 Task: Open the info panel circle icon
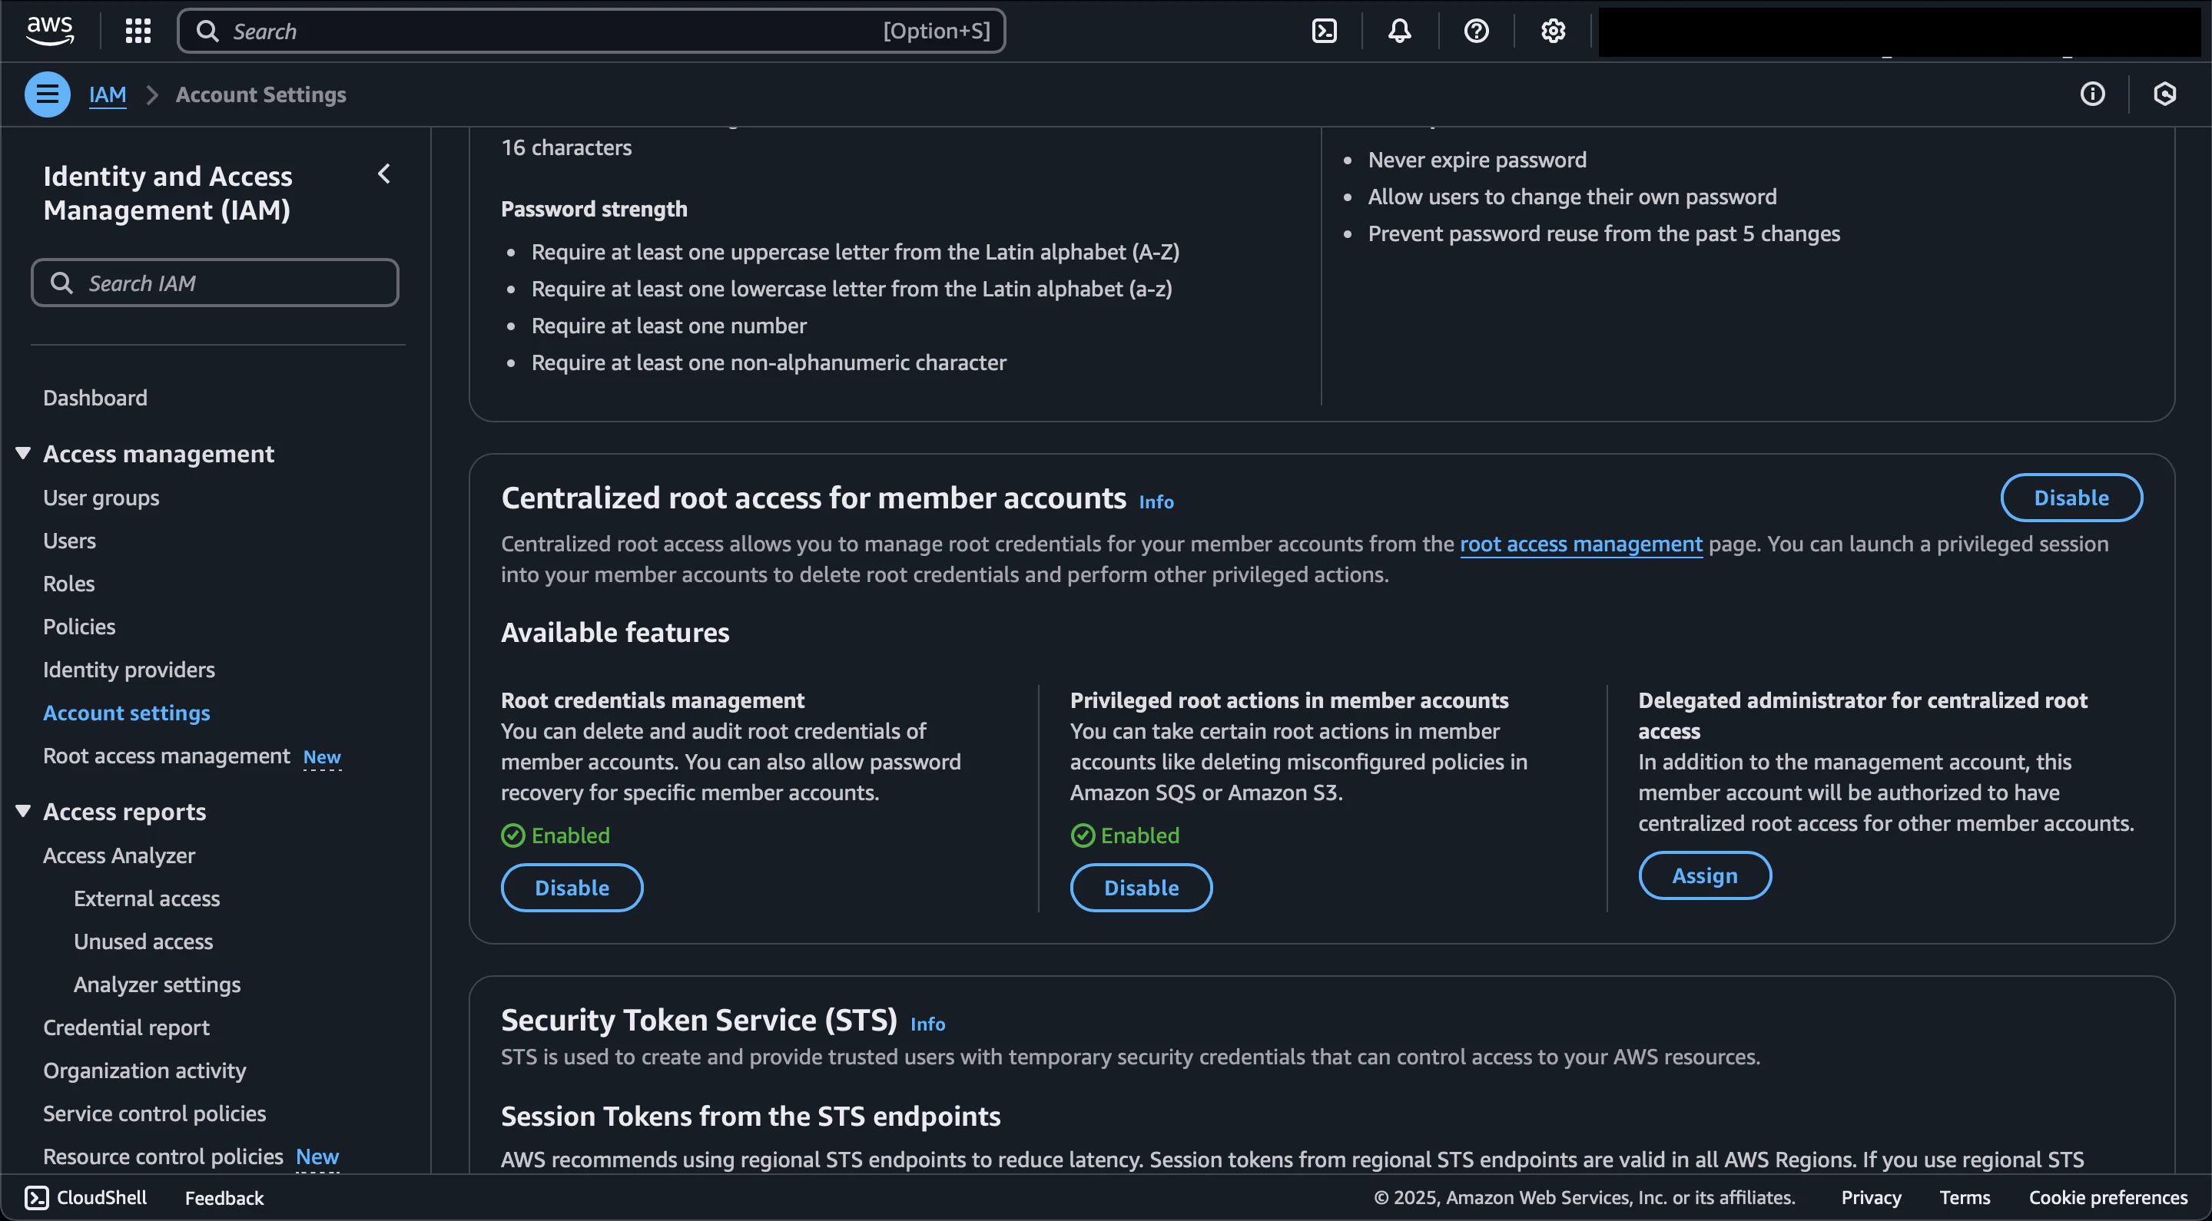pyautogui.click(x=2093, y=94)
